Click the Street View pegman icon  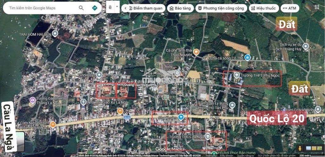pyautogui.click(x=300, y=148)
